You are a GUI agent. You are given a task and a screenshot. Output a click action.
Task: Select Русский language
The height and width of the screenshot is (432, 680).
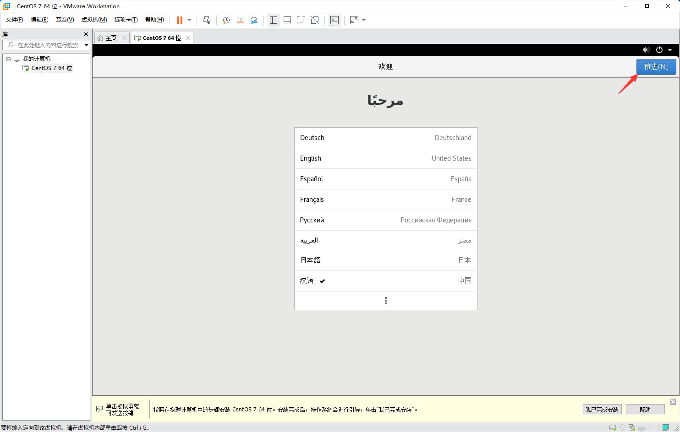tap(386, 220)
